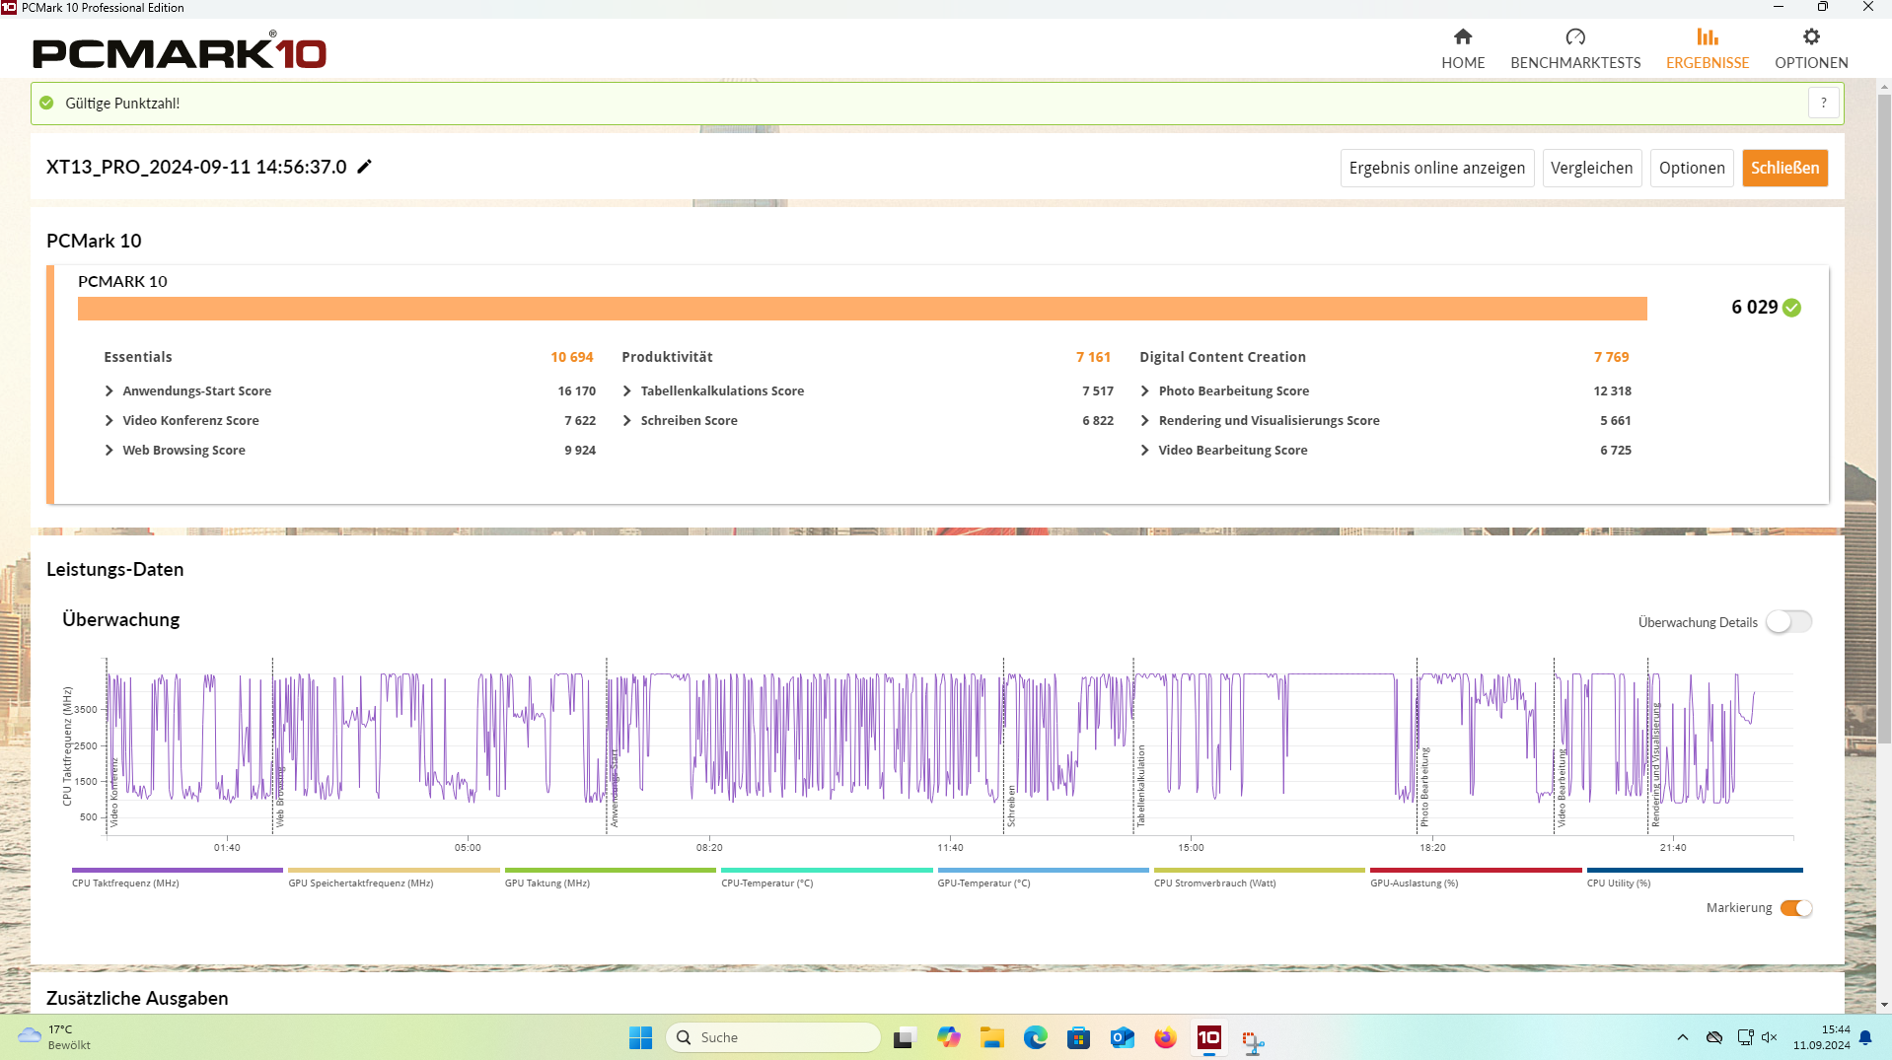Toggle CPU Utility (%) legend series

point(1694,877)
